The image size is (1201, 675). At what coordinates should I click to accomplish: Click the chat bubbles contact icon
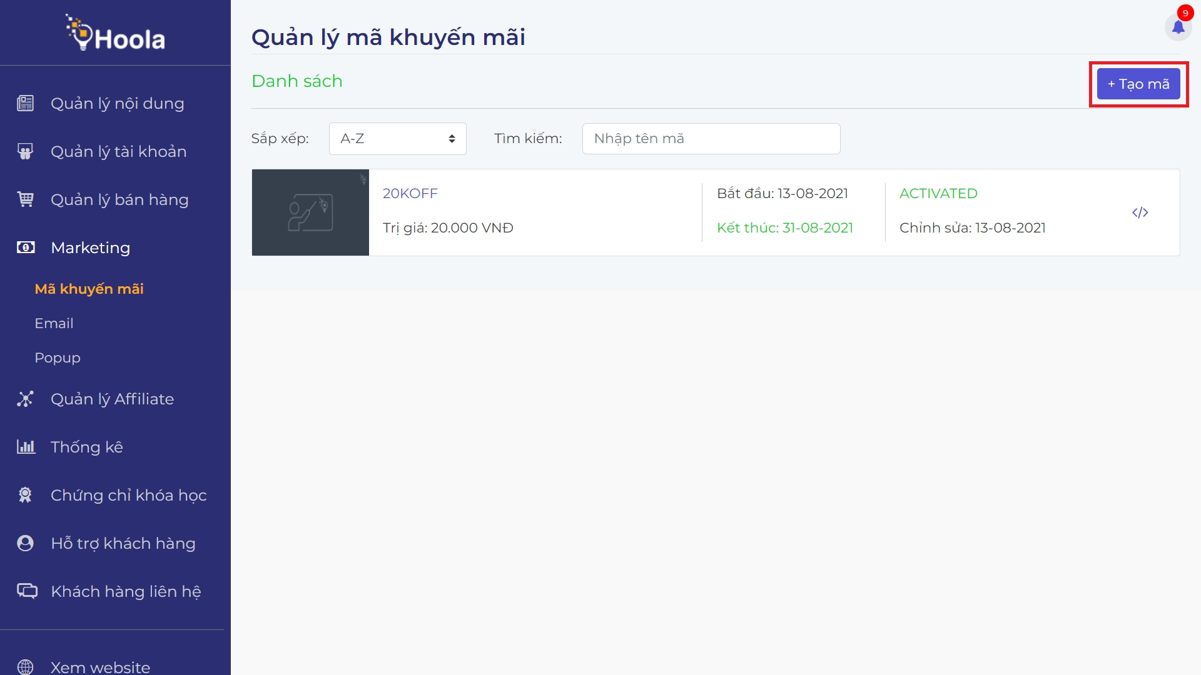pyautogui.click(x=27, y=591)
